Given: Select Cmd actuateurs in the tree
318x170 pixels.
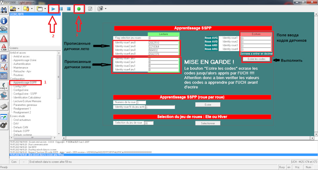Looking at the screenshot, I should coord(22,120).
